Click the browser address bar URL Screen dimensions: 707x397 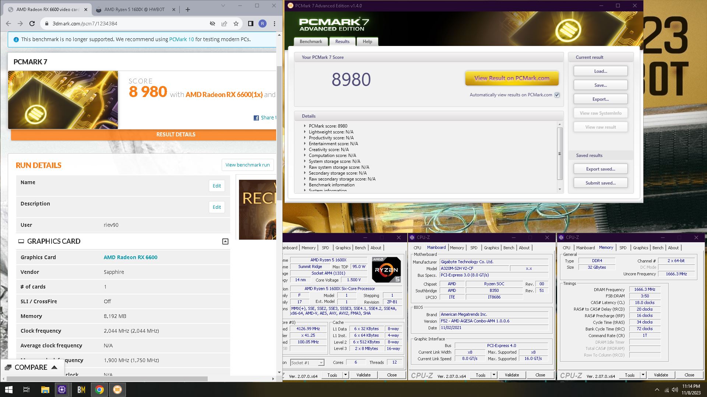point(85,24)
